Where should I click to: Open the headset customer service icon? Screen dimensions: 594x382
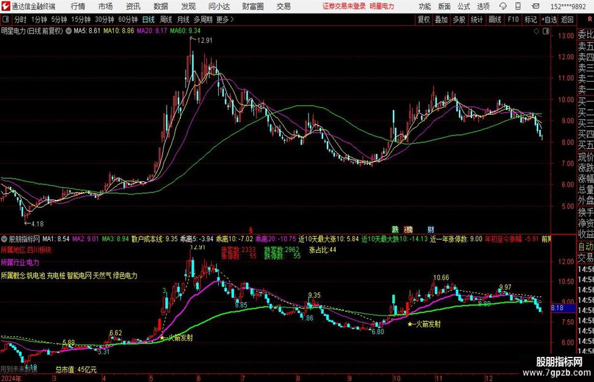point(503,6)
